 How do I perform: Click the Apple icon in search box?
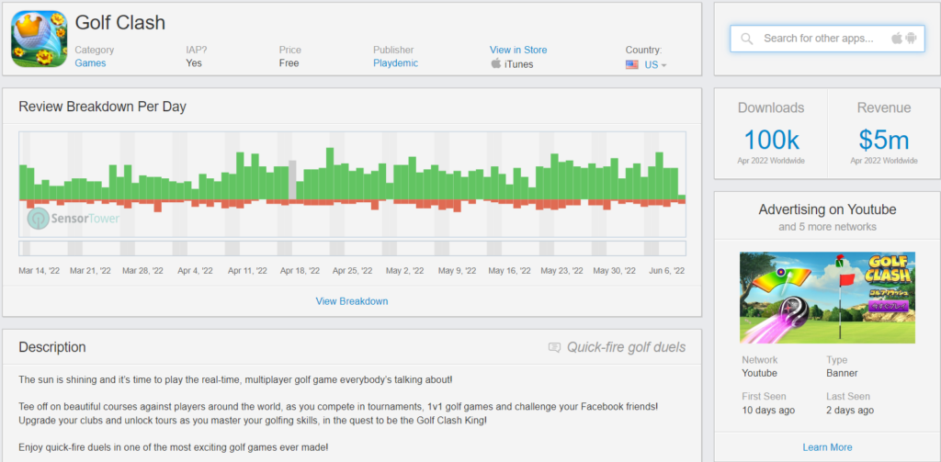[897, 39]
